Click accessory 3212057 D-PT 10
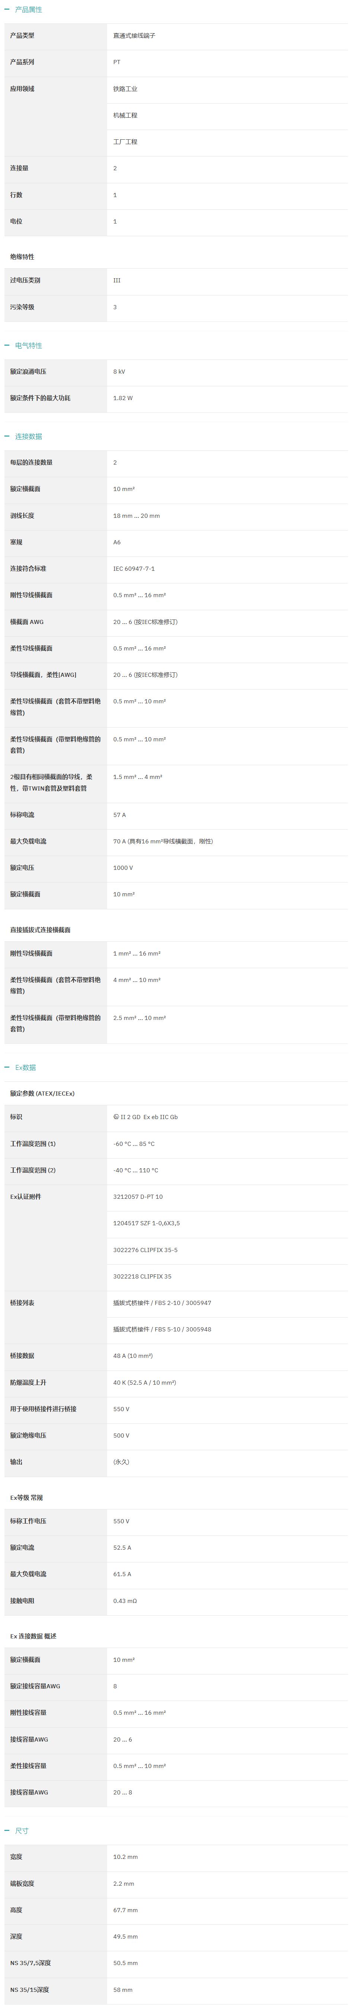Viewport: 349px width, 2009px height. [138, 1197]
